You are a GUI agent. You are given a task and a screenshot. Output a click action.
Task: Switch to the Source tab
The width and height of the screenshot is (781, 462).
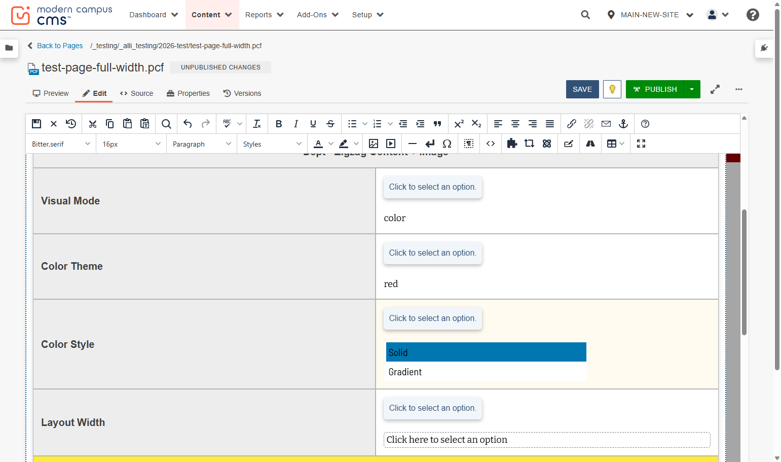pos(137,93)
